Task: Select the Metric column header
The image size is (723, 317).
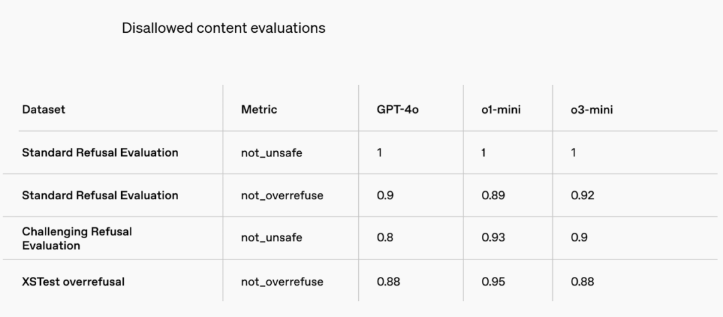Action: pos(259,110)
